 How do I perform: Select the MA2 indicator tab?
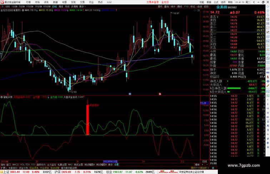pyautogui.click(x=70, y=165)
